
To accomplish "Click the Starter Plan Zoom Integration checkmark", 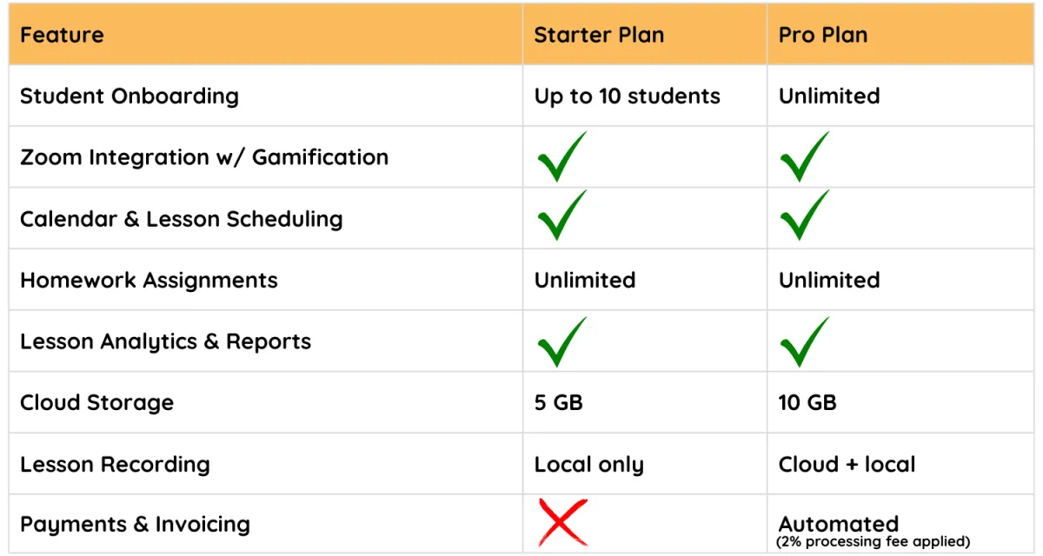I will click(561, 157).
